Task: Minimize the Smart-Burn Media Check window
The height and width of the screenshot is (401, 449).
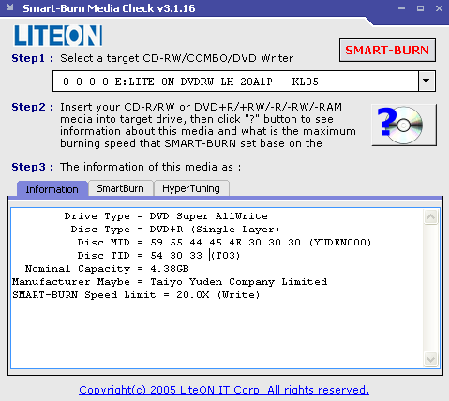Action: tap(402, 8)
